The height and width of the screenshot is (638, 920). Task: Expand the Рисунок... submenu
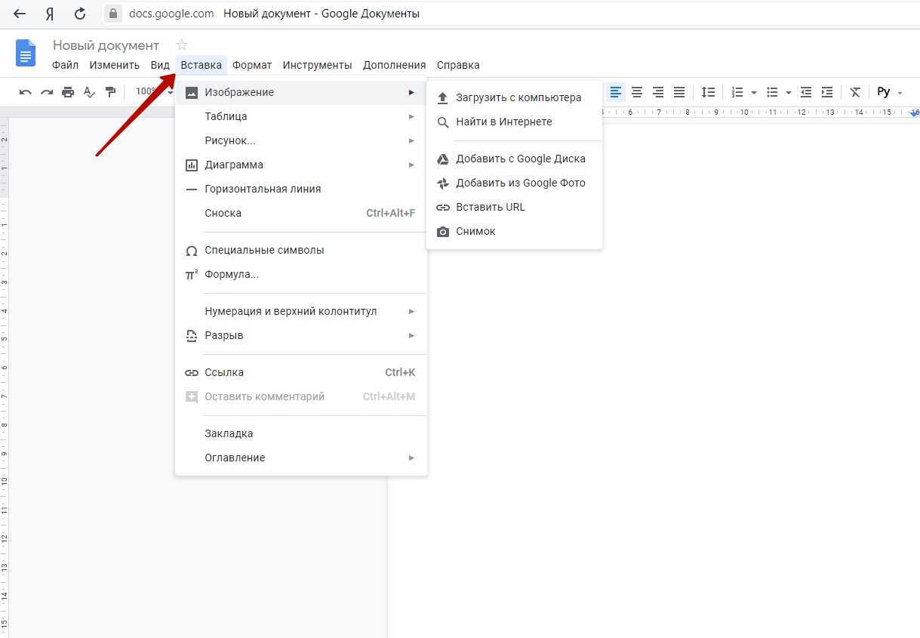[x=301, y=140]
